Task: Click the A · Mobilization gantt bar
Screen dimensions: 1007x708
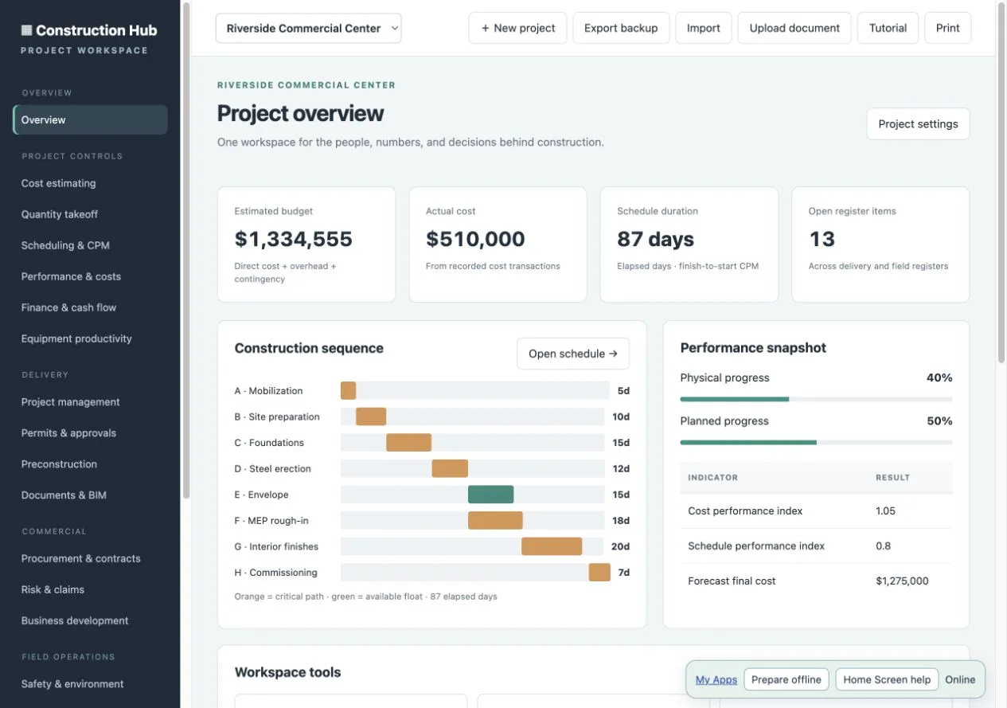Action: pyautogui.click(x=348, y=391)
